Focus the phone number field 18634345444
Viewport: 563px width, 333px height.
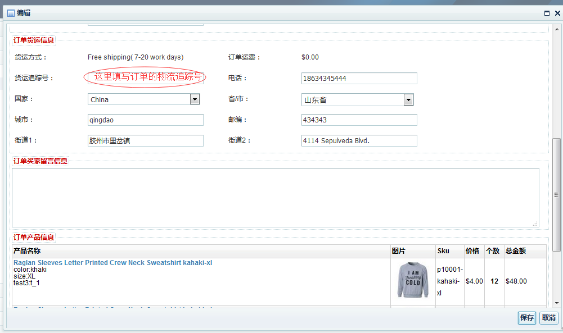pos(359,78)
